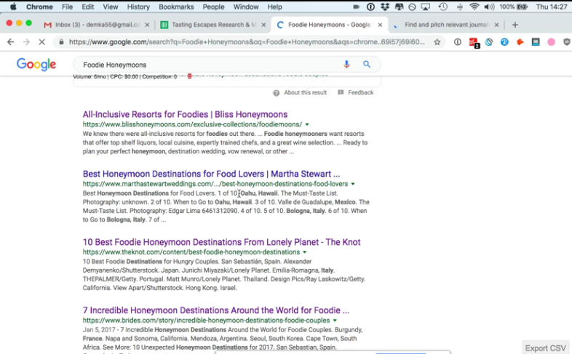572x354 pixels.
Task: Export keyword data with Export CSV
Action: 545,347
